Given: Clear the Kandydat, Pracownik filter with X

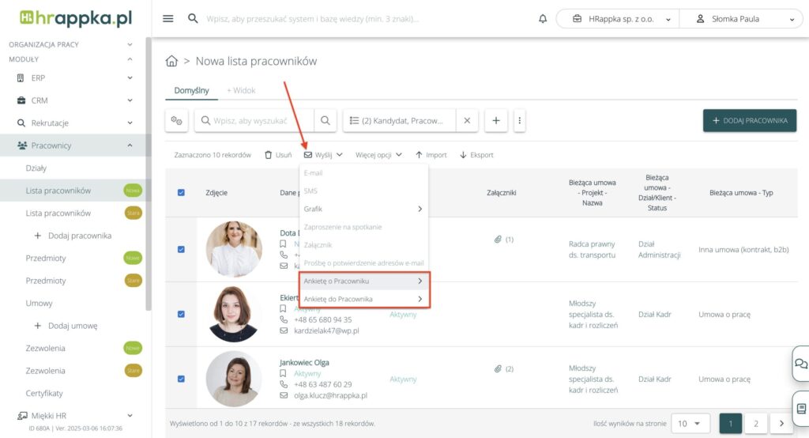Looking at the screenshot, I should [x=466, y=120].
